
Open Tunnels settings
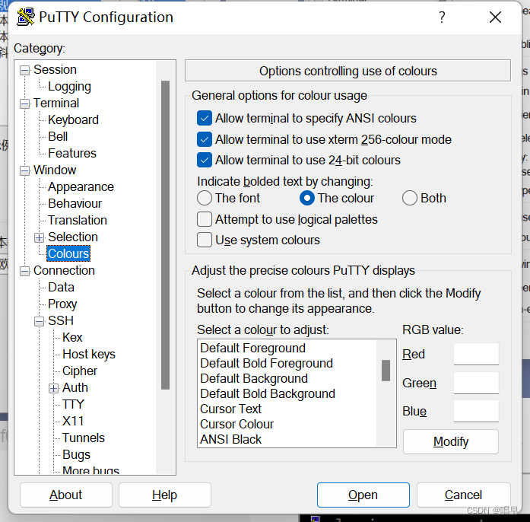tap(84, 438)
